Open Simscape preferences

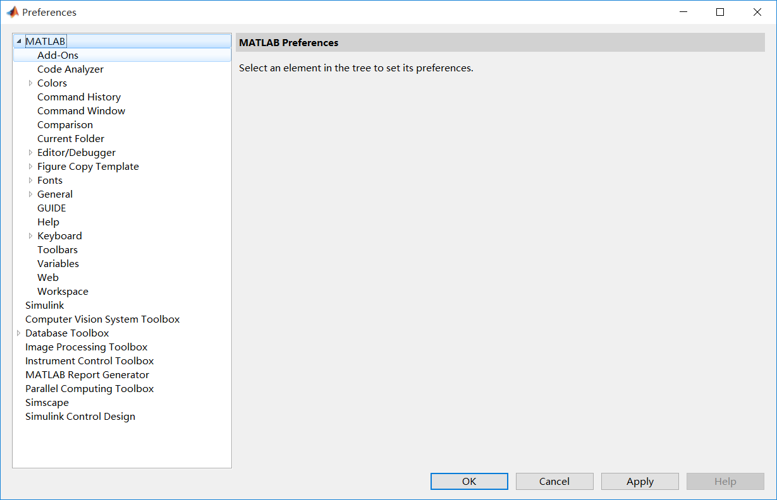click(x=47, y=403)
